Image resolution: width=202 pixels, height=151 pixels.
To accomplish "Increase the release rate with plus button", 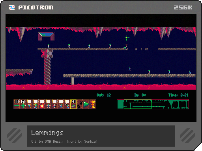I will [23, 104].
